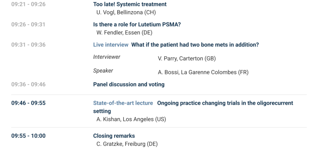Click the 09:46 - 09:55 time slot

coord(28,103)
